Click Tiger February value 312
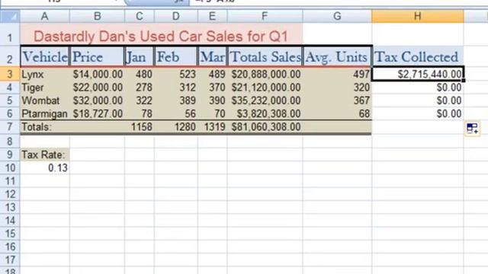The height and width of the screenshot is (274, 488). click(176, 88)
